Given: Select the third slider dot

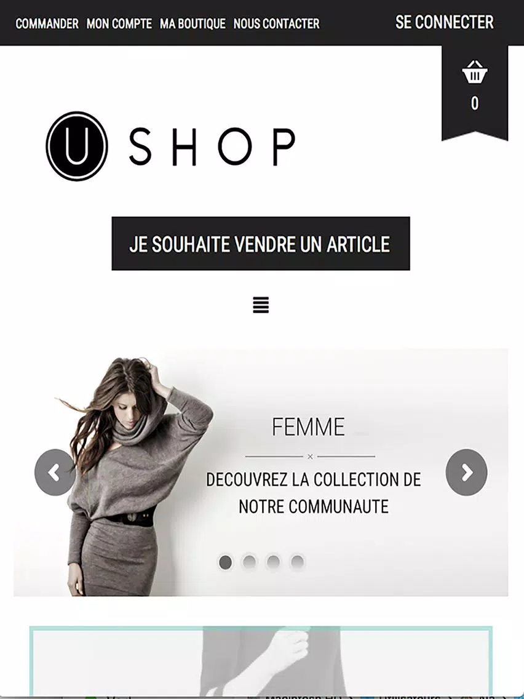Looking at the screenshot, I should (x=274, y=562).
